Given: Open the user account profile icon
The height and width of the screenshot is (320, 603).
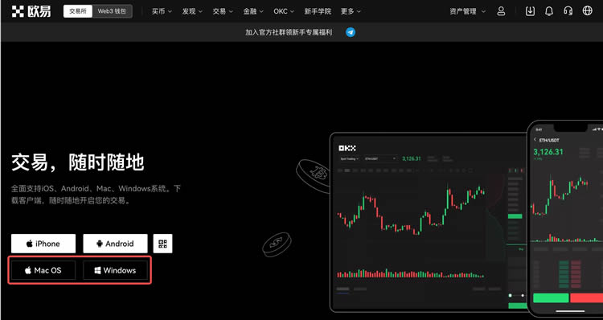Looking at the screenshot, I should tap(501, 11).
